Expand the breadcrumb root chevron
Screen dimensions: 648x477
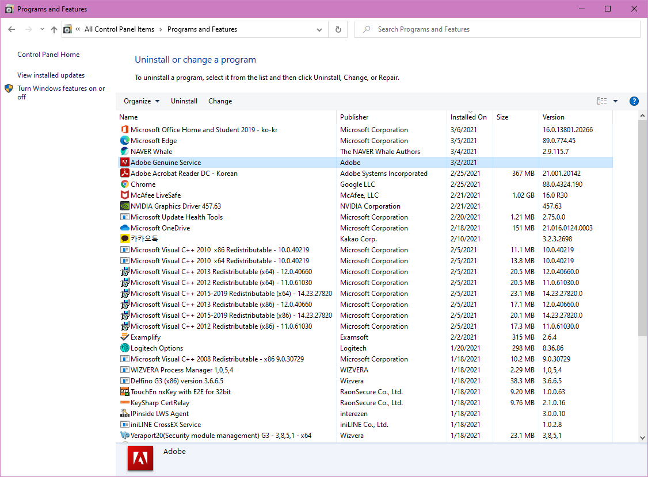coord(78,29)
